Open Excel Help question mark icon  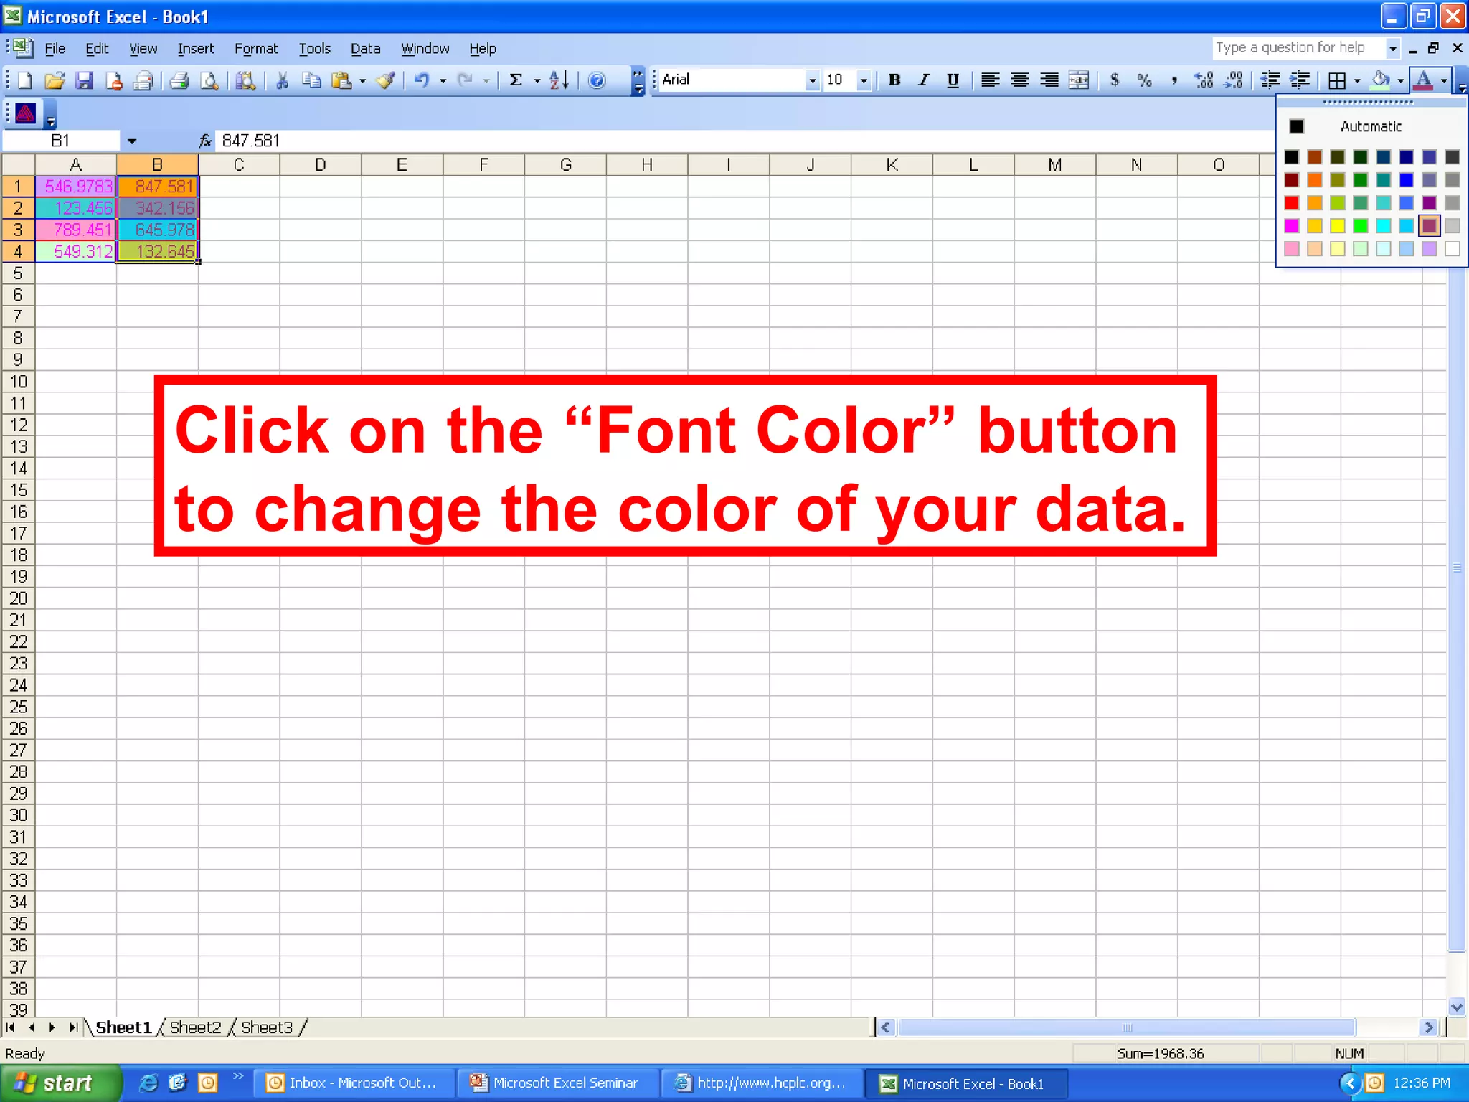(597, 80)
